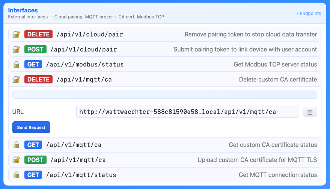330x189 pixels.
Task: Click the Interfaces section heading
Action: [23, 10]
